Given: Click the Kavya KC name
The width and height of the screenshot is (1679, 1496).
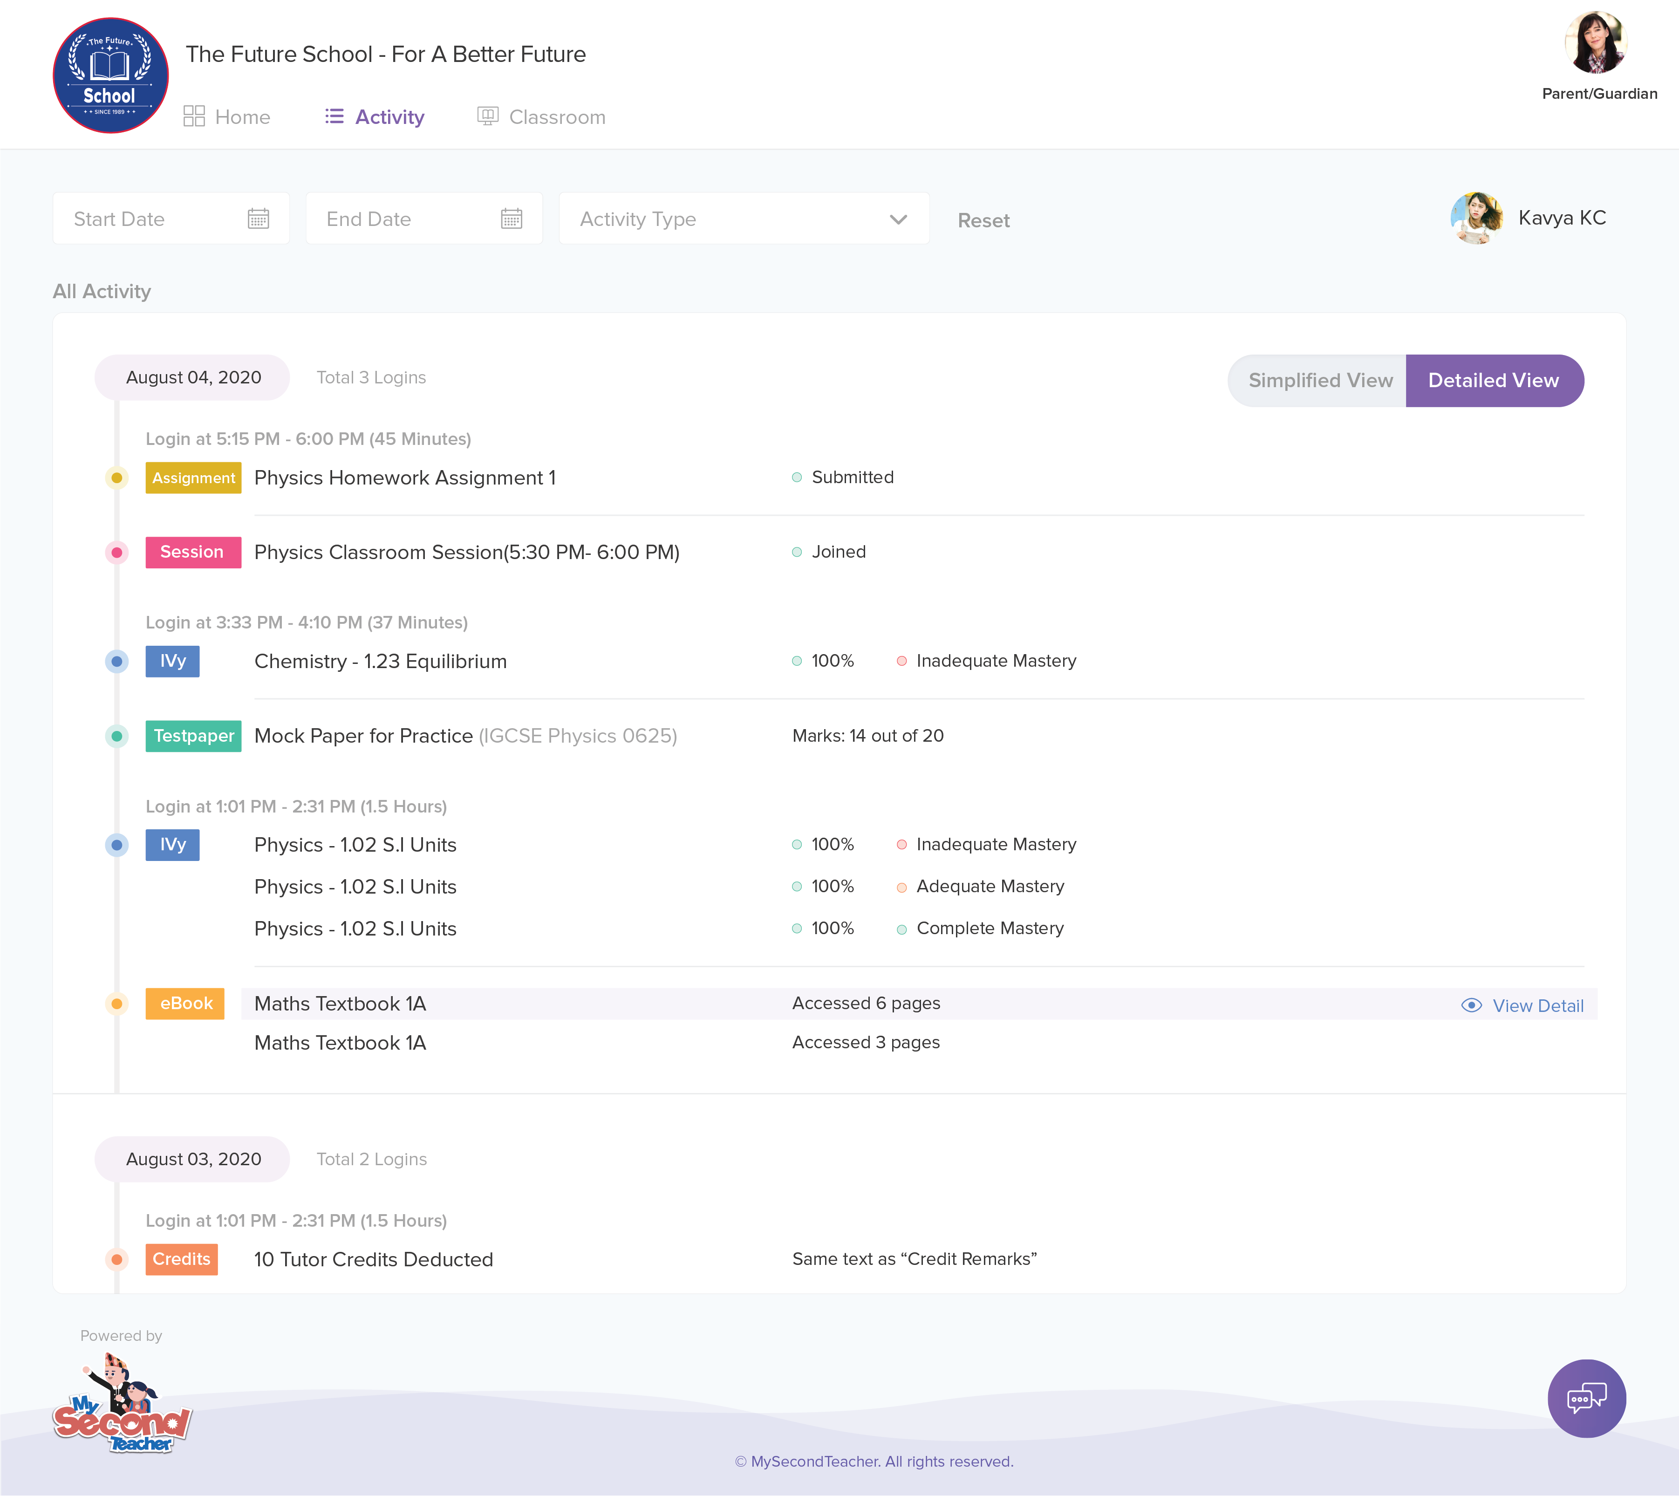Looking at the screenshot, I should click(x=1563, y=218).
